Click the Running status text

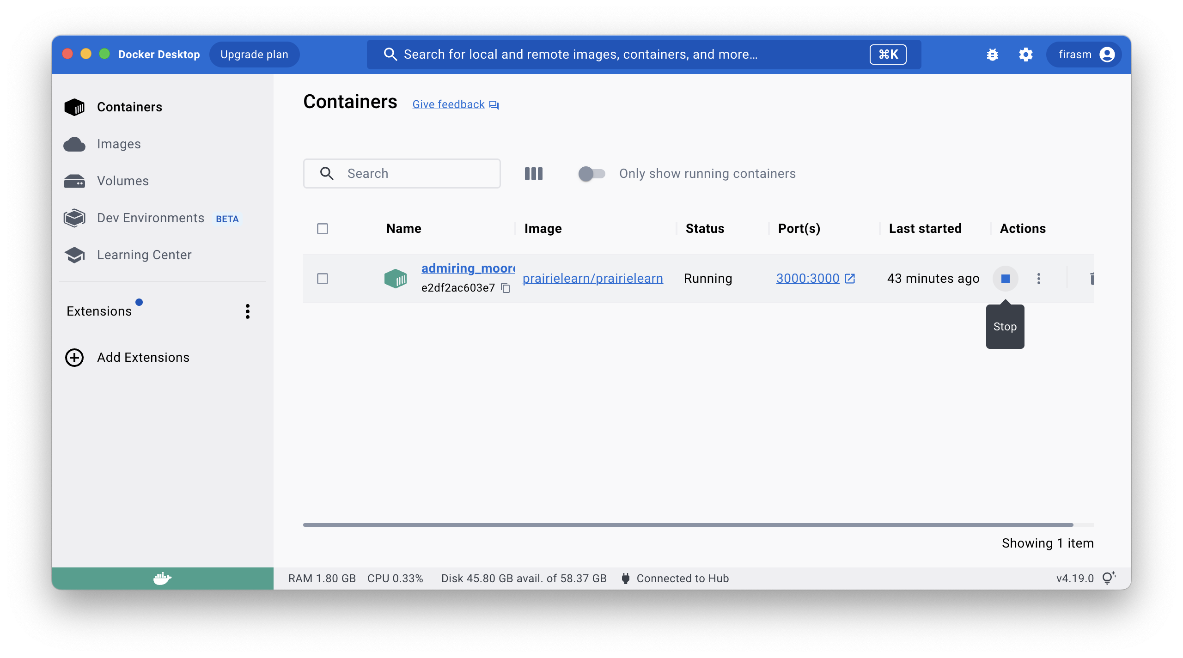pyautogui.click(x=708, y=279)
